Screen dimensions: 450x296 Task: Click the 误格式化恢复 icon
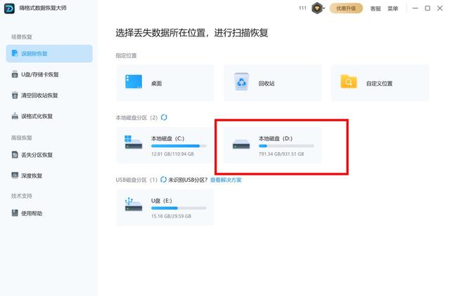[x=15, y=116]
